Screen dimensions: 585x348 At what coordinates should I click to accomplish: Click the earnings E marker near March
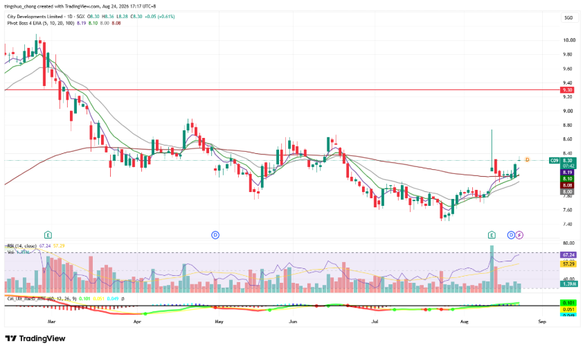click(48, 235)
